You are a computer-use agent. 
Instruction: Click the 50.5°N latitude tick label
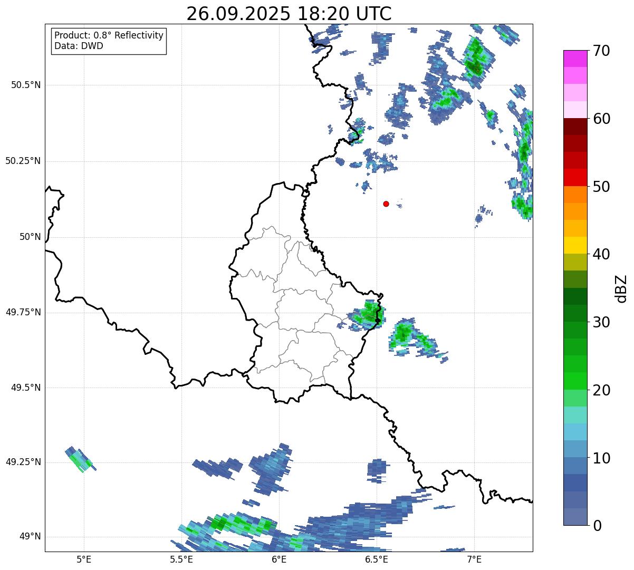(x=25, y=85)
